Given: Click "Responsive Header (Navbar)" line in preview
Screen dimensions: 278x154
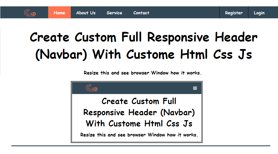Looking at the screenshot, I should click(x=139, y=112).
